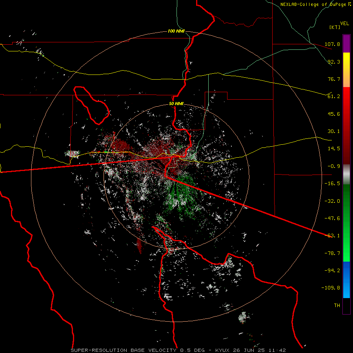Click the -78.7 velocity scale value
Image resolution: width=353 pixels, height=353 pixels.
332,253
